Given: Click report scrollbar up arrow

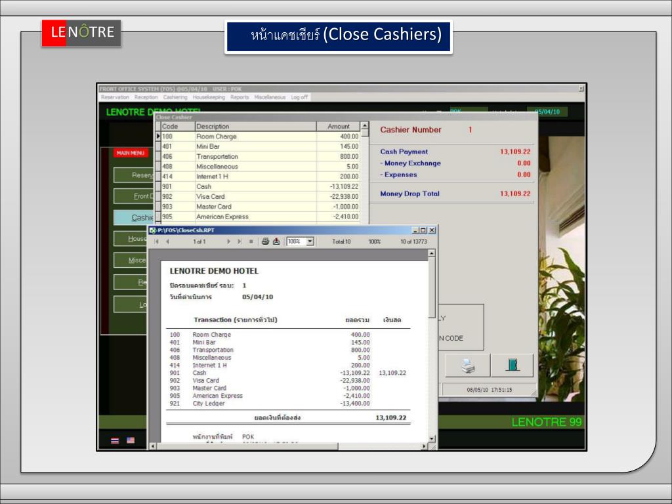Looking at the screenshot, I should pyautogui.click(x=432, y=253).
